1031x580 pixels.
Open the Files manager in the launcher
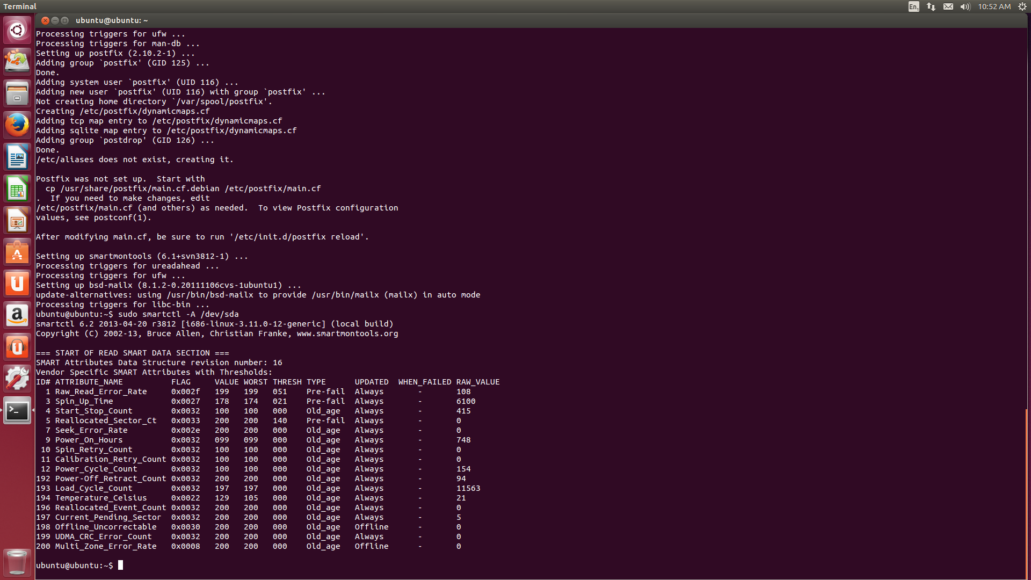17,93
